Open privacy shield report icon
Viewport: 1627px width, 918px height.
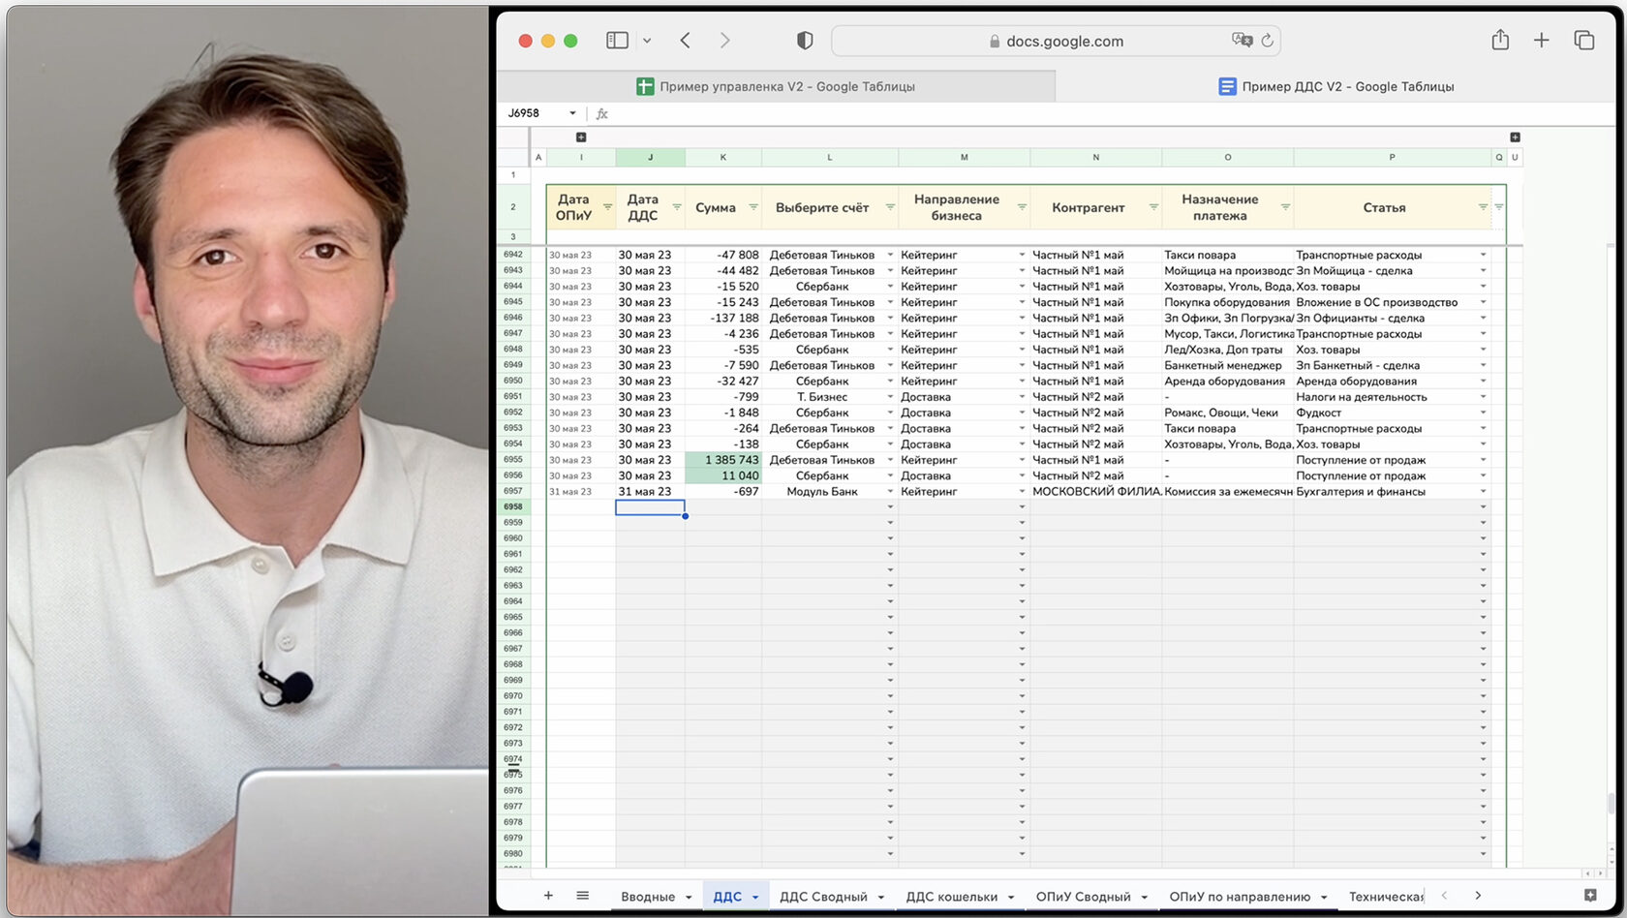click(x=805, y=40)
